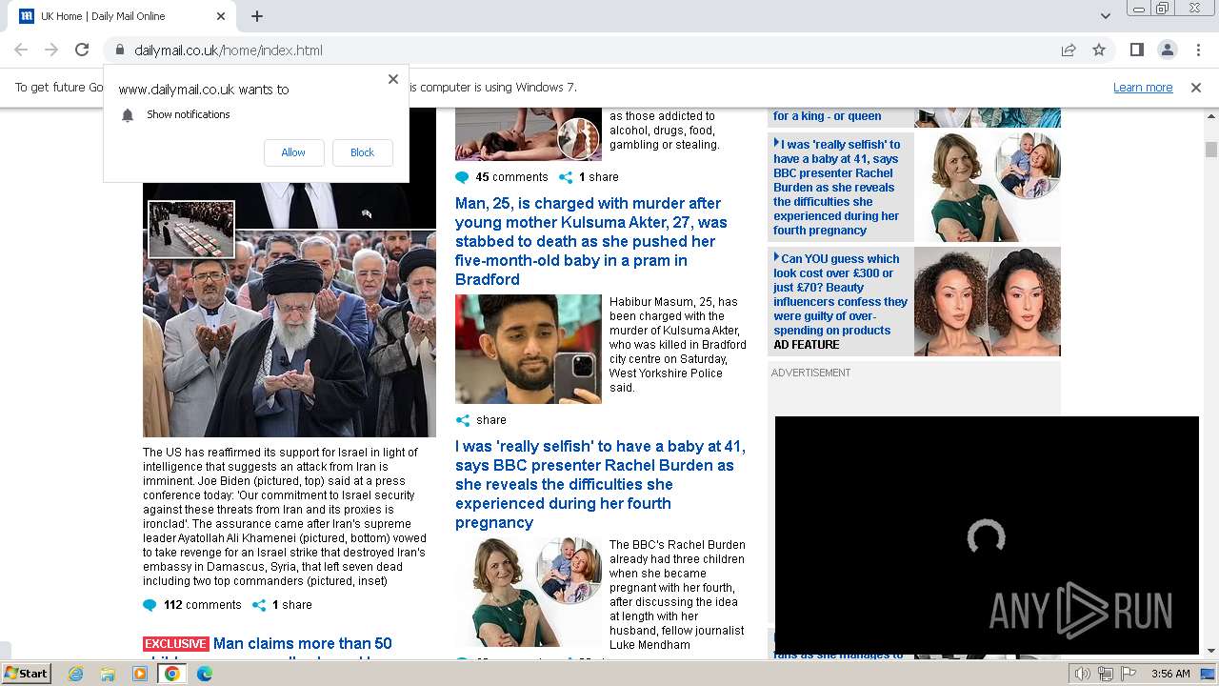Click the volume speaker tray icon
The height and width of the screenshot is (686, 1219).
click(x=1083, y=674)
